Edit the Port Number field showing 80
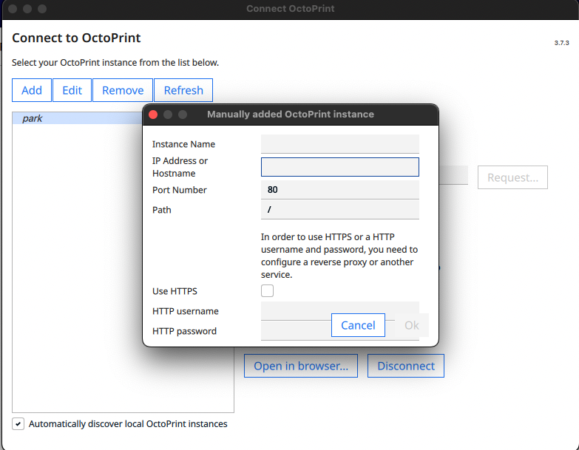579x450 pixels. pos(339,190)
